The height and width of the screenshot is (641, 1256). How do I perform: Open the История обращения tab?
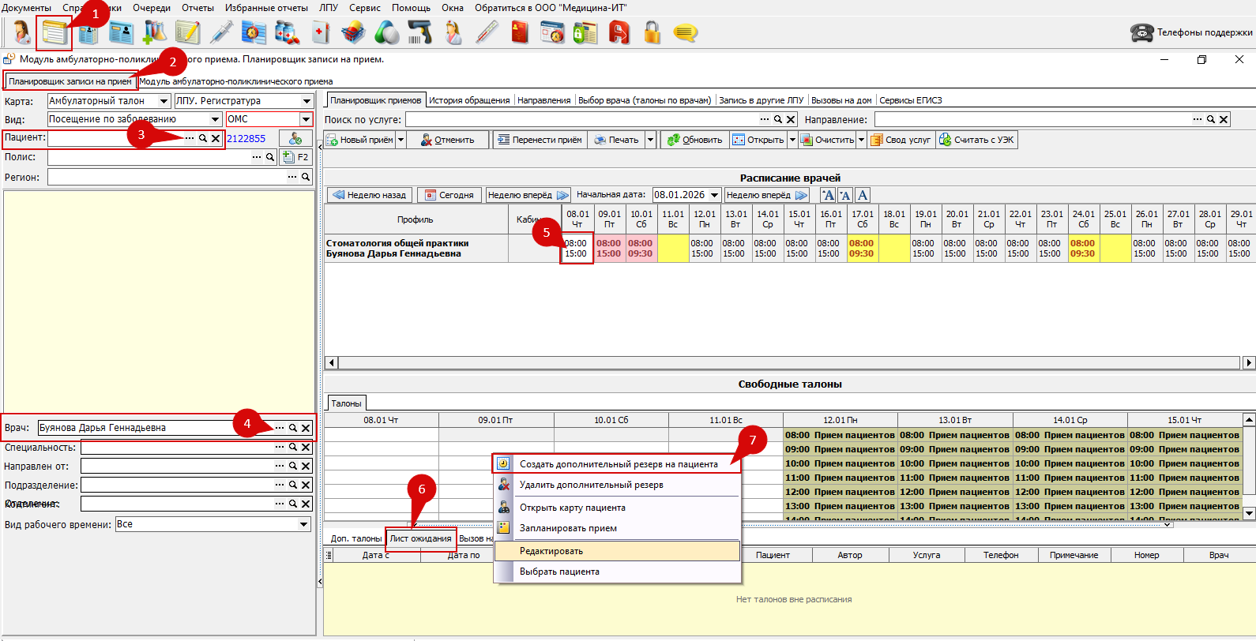(469, 100)
